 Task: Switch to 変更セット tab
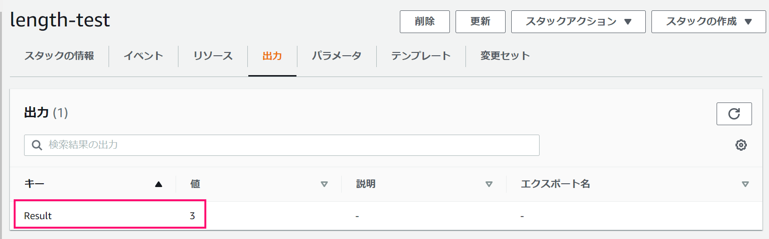[505, 56]
